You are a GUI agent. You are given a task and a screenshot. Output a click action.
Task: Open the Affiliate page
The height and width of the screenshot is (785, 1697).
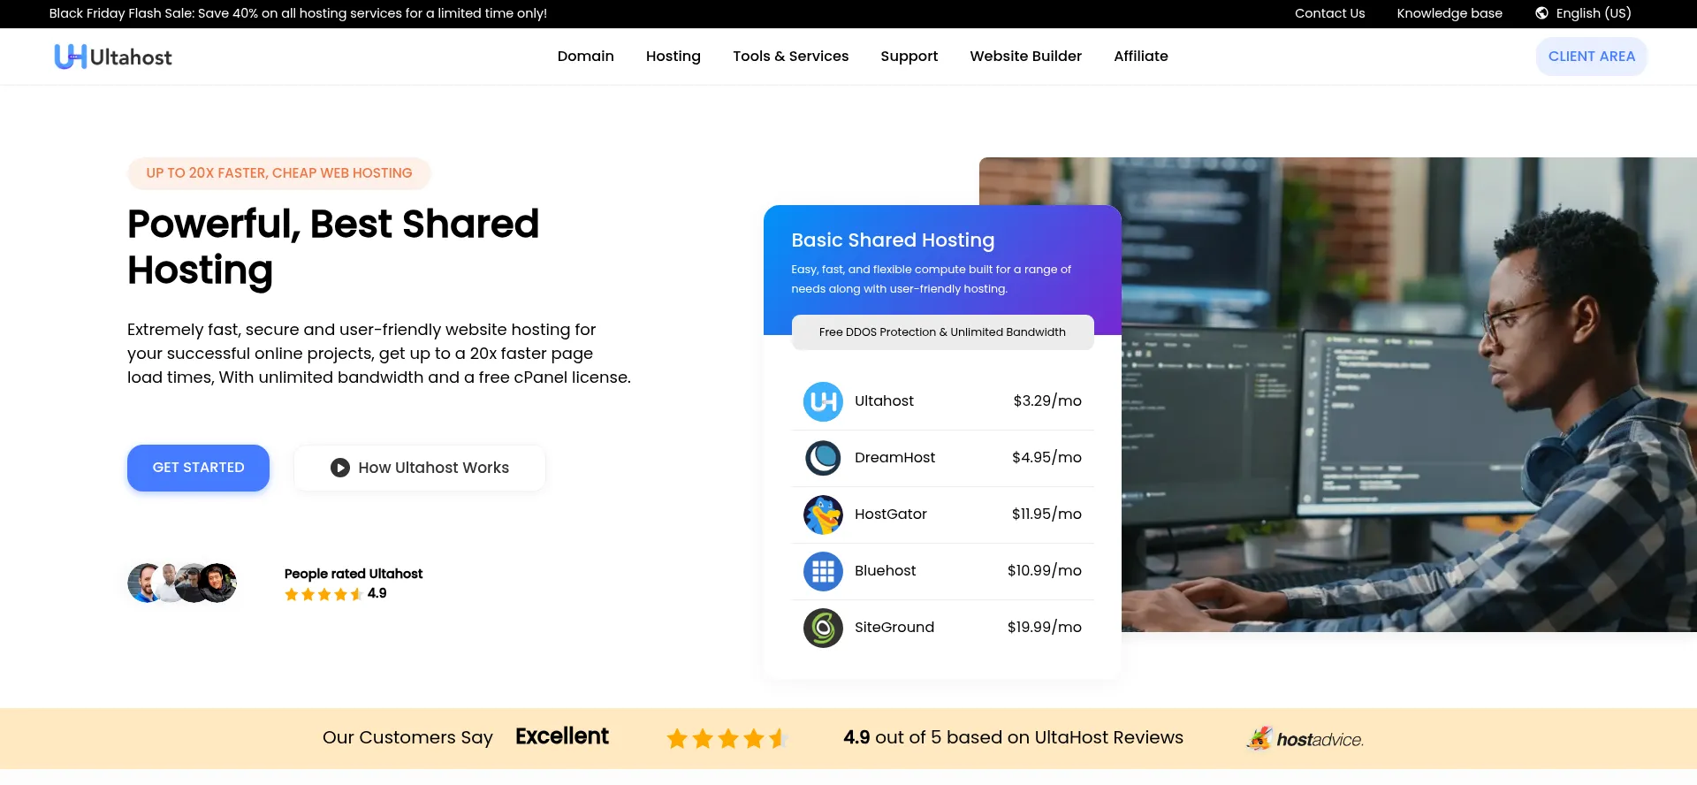(1140, 57)
